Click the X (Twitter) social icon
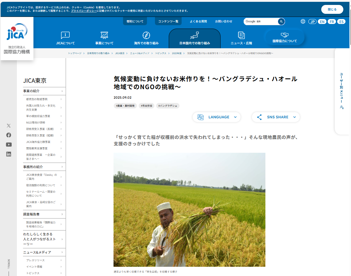The width and height of the screenshot is (351, 276). coord(9,125)
